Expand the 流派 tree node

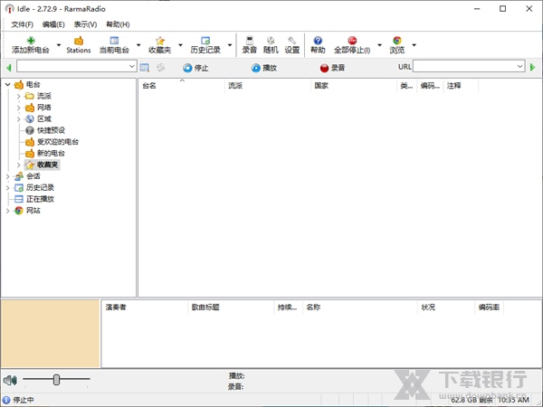point(18,96)
